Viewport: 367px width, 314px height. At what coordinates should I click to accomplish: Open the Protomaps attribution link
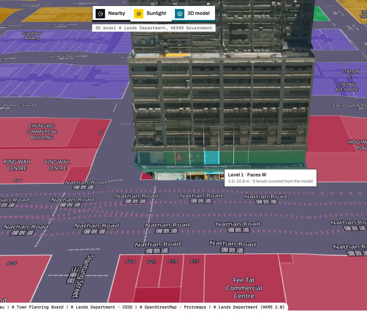pos(195,307)
